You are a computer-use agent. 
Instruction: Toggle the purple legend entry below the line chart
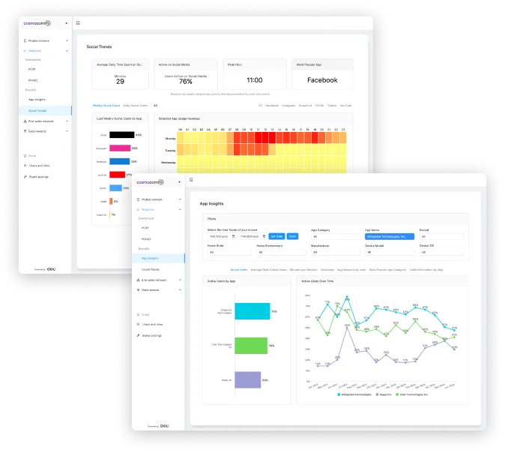pyautogui.click(x=384, y=394)
